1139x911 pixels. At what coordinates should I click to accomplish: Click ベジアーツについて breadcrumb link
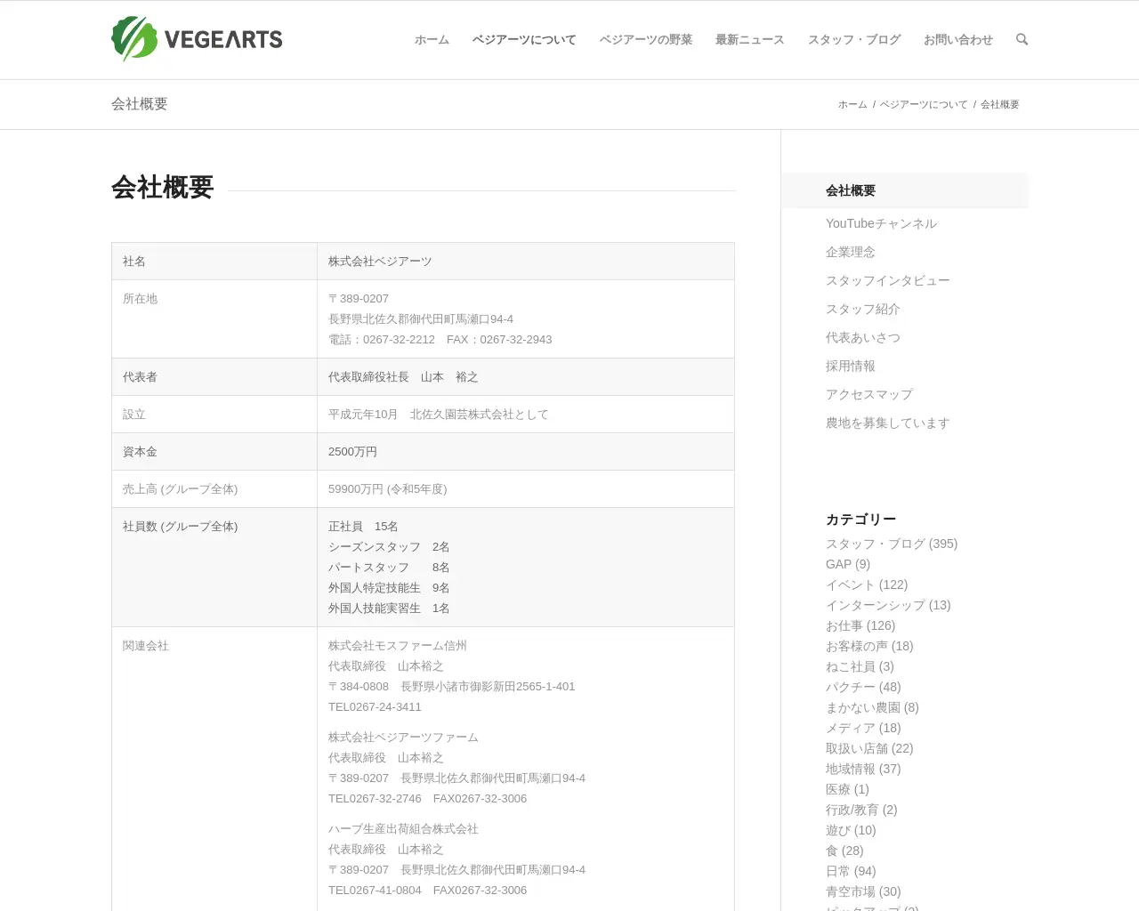point(923,105)
